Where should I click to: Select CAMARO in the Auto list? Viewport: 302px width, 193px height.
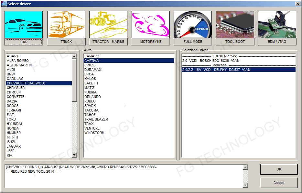(x=129, y=56)
